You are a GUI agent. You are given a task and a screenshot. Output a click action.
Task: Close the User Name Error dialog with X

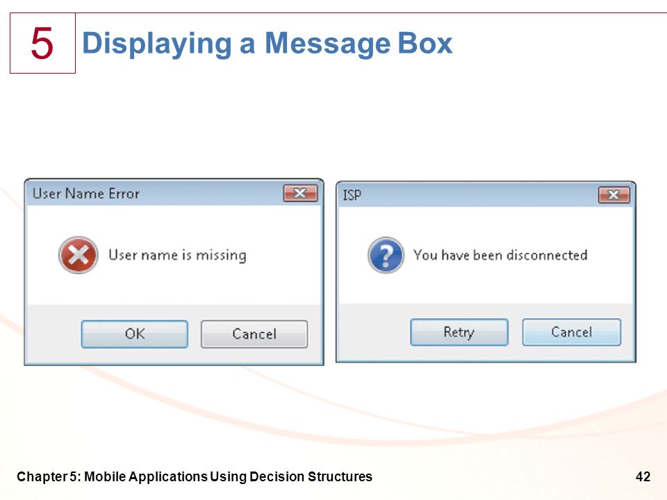click(x=300, y=194)
